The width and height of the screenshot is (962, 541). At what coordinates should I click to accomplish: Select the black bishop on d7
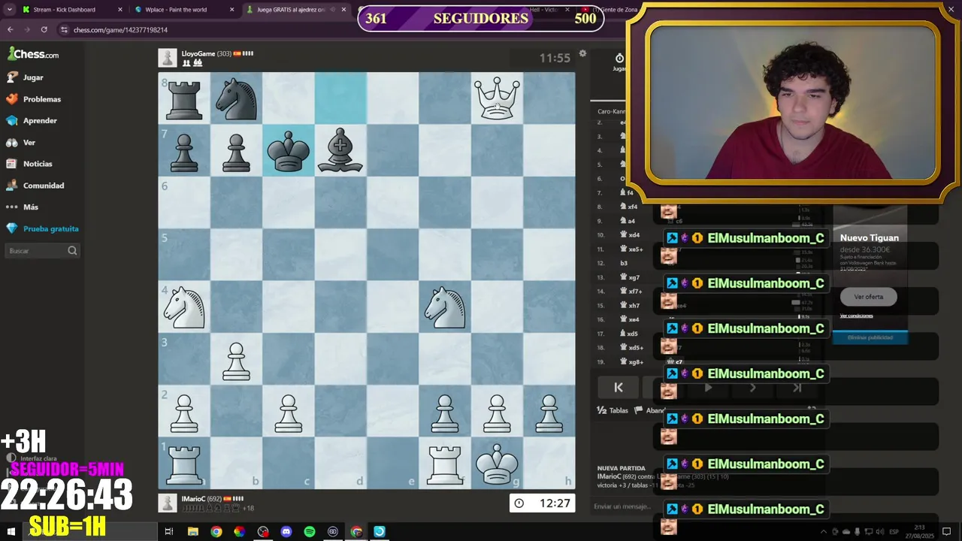[x=340, y=150]
